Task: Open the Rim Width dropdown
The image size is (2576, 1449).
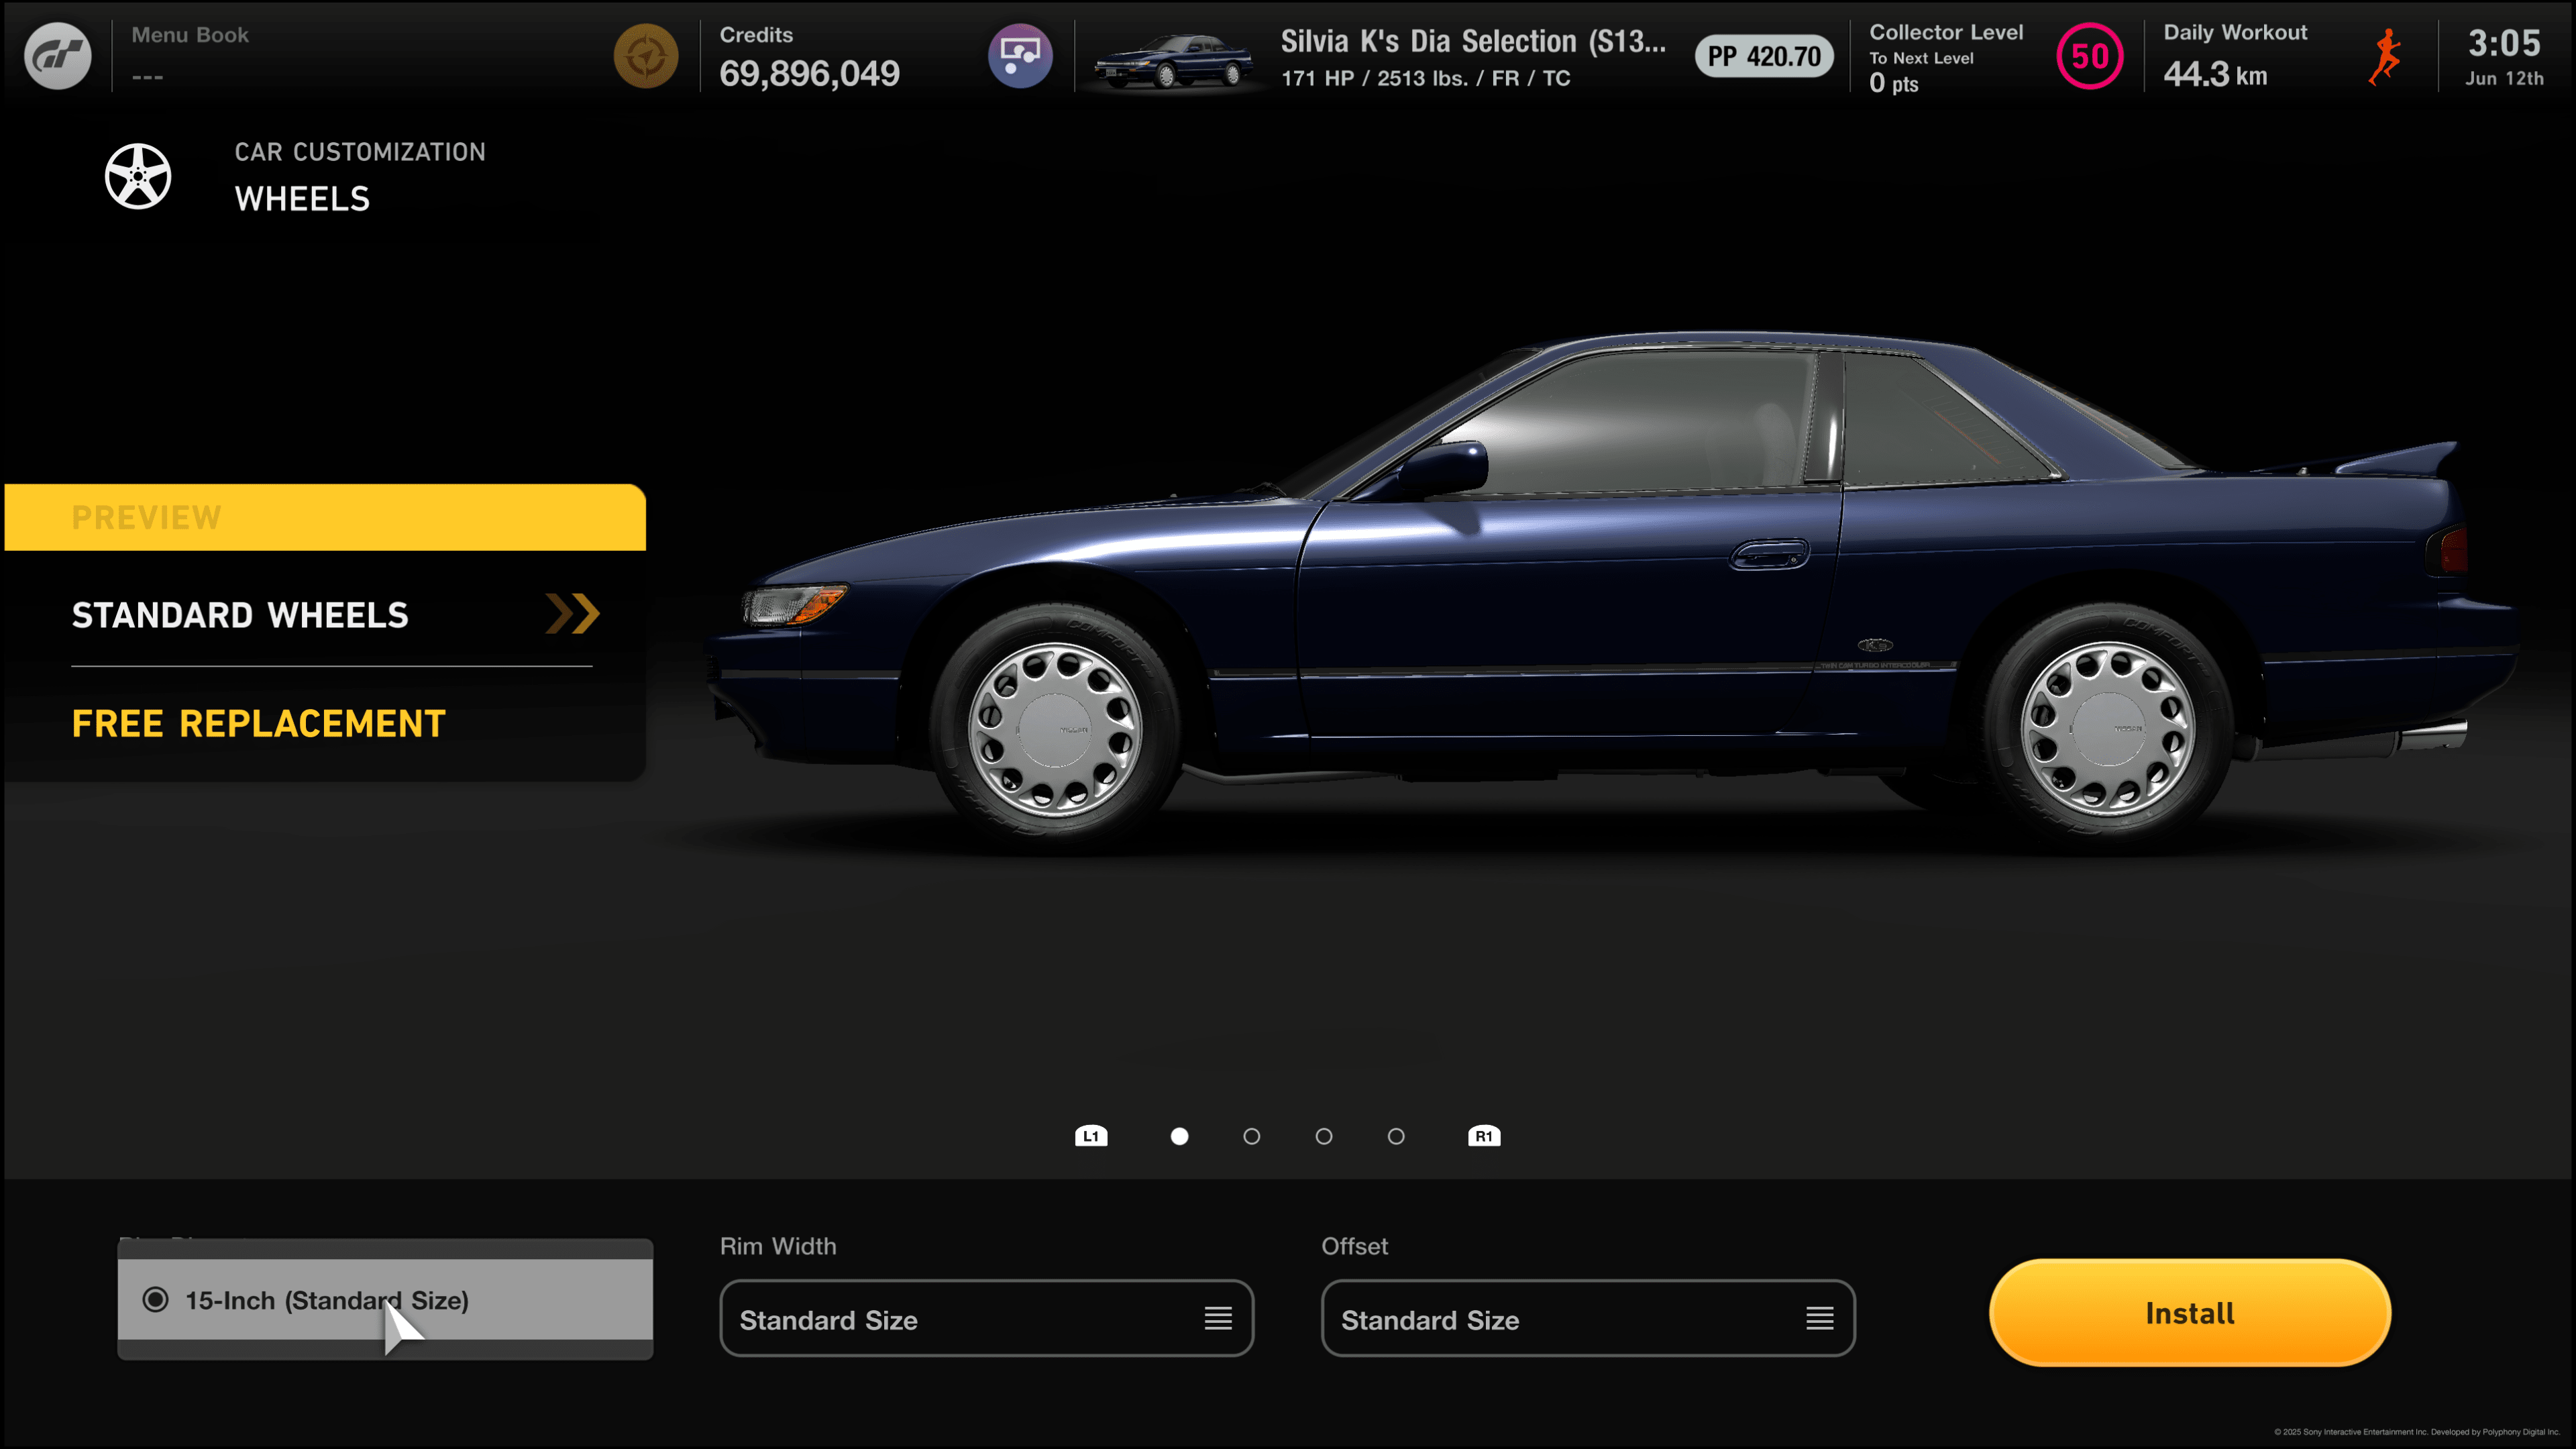Action: tap(987, 1319)
